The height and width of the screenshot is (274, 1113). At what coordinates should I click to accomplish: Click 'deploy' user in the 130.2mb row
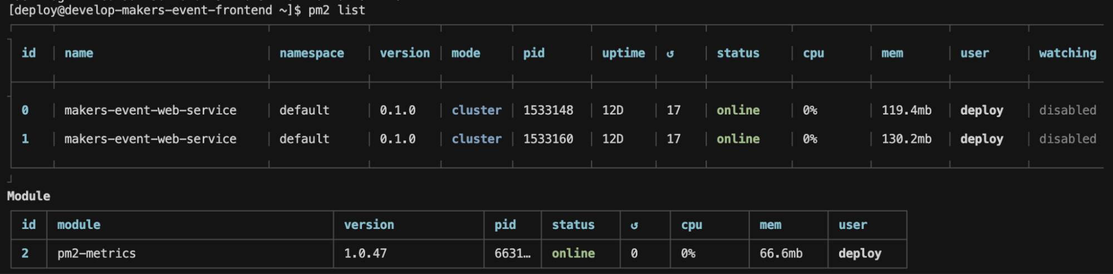tap(982, 139)
